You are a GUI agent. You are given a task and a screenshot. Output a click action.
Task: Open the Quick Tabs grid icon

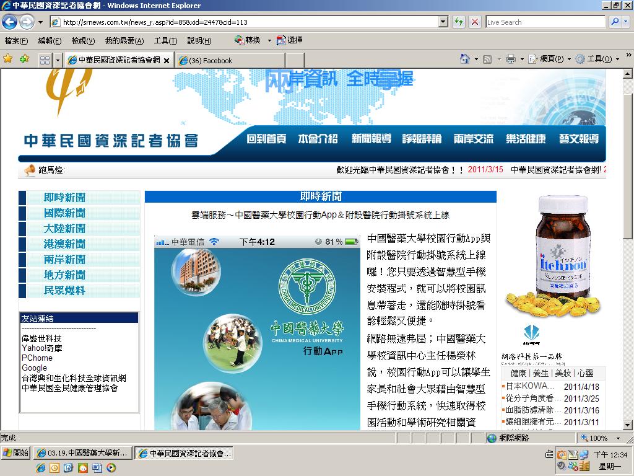(45, 60)
